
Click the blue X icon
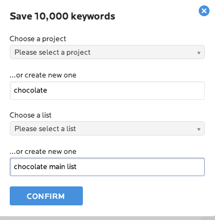(204, 11)
